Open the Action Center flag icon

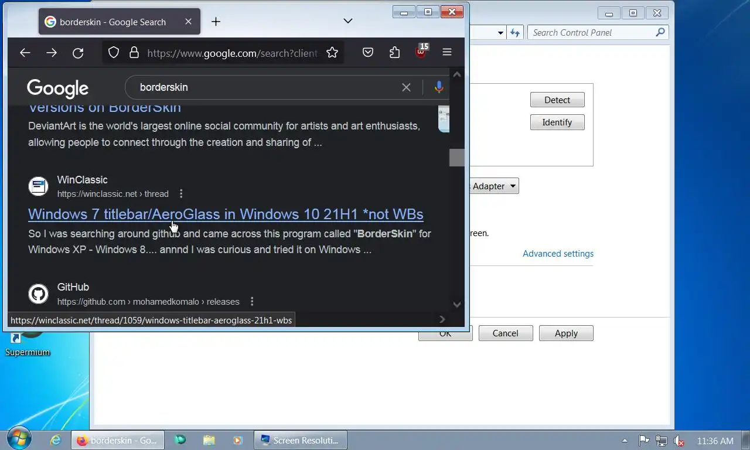point(643,441)
